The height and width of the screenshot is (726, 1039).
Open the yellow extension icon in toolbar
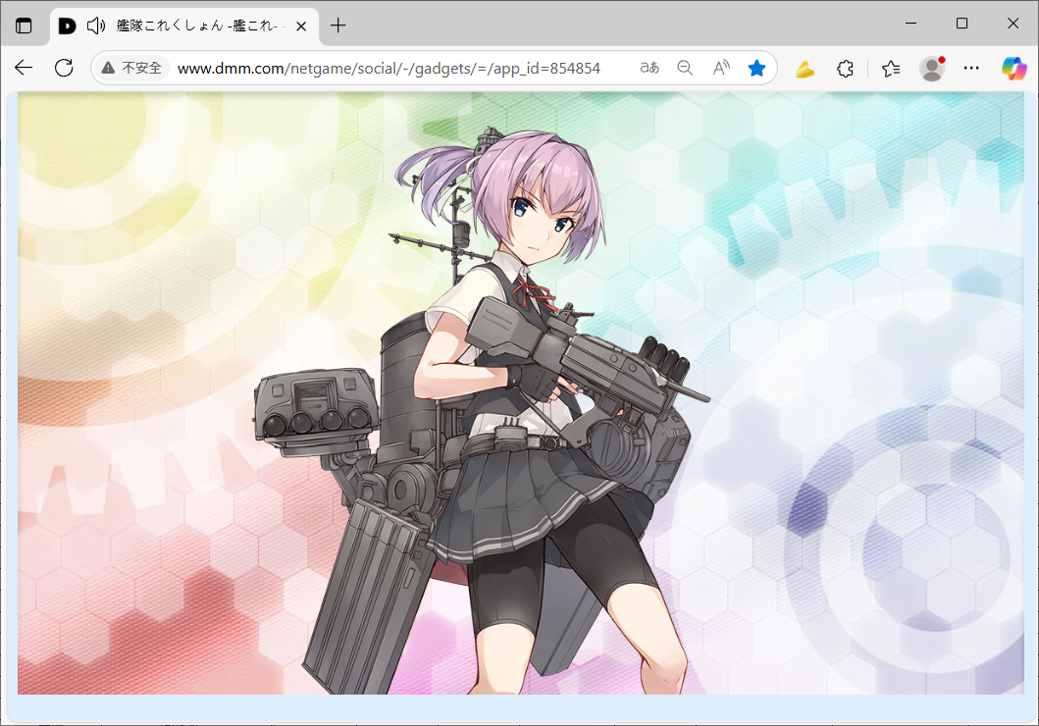point(805,69)
